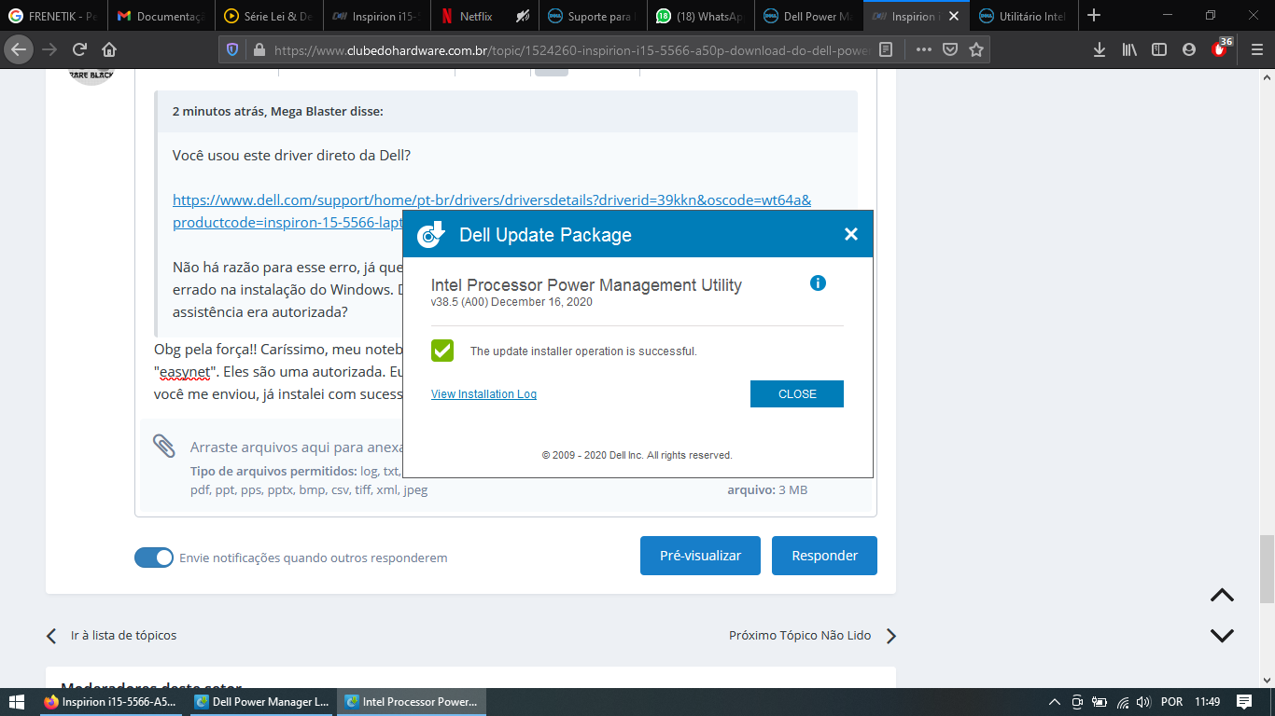Open Firefox hamburger menu
Image resolution: width=1275 pixels, height=716 pixels.
point(1255,49)
